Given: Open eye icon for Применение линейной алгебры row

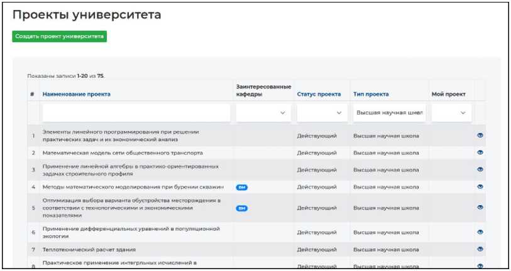Looking at the screenshot, I should pos(480,169).
